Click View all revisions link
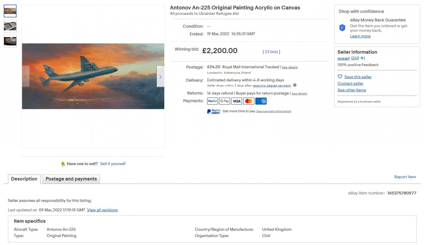The height and width of the screenshot is (245, 424). [x=102, y=210]
